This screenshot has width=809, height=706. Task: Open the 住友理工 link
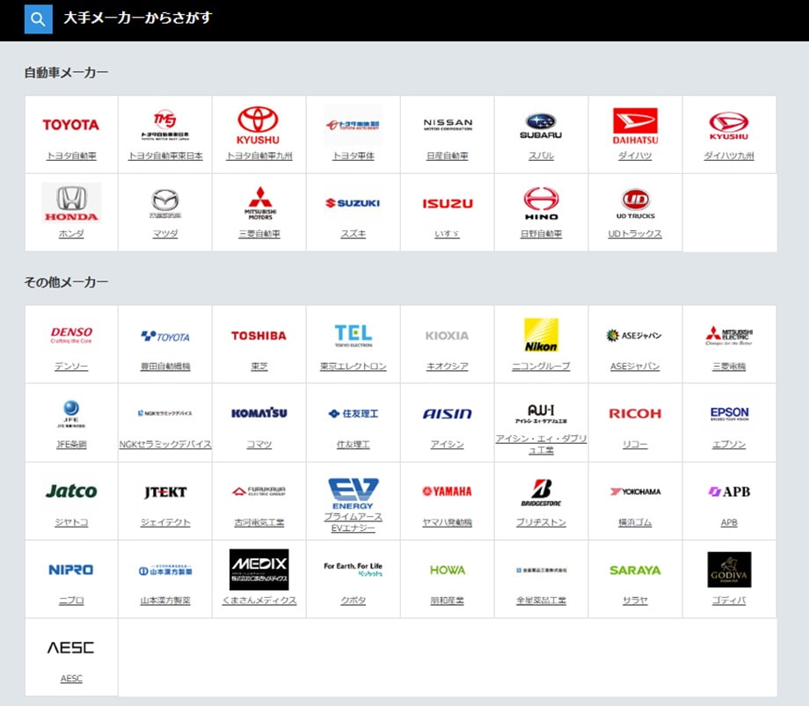[353, 444]
